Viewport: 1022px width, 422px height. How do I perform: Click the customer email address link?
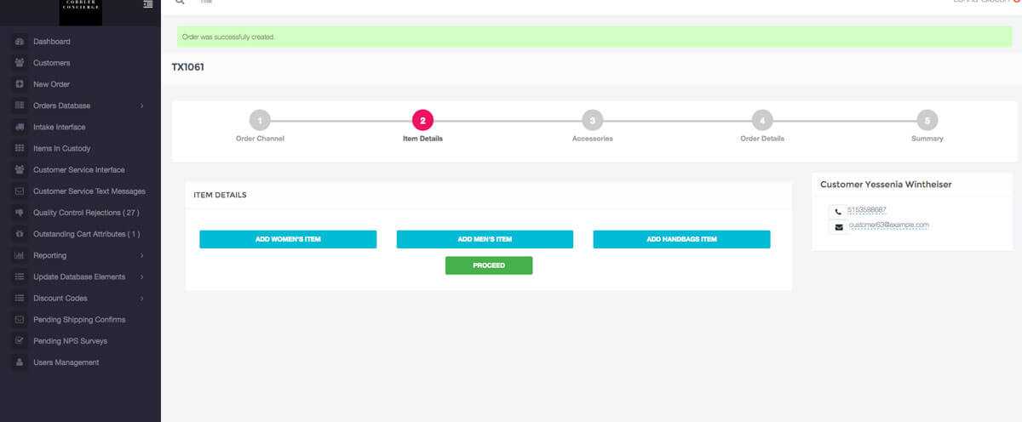[887, 225]
